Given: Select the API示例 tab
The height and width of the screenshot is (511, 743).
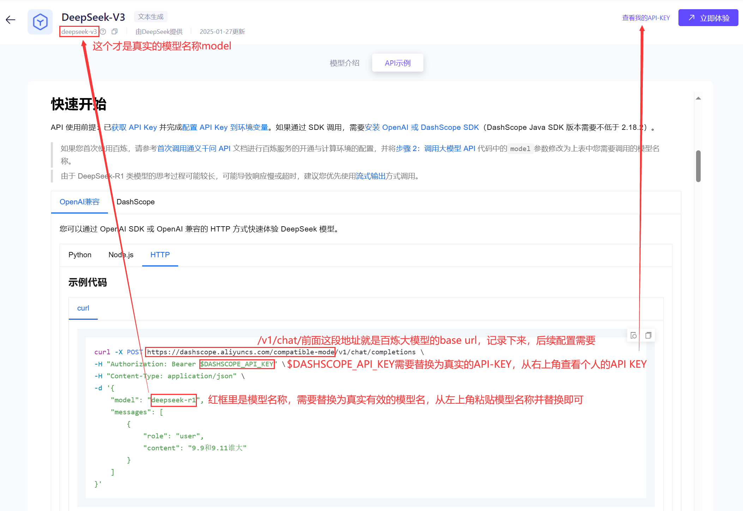Looking at the screenshot, I should pyautogui.click(x=398, y=63).
